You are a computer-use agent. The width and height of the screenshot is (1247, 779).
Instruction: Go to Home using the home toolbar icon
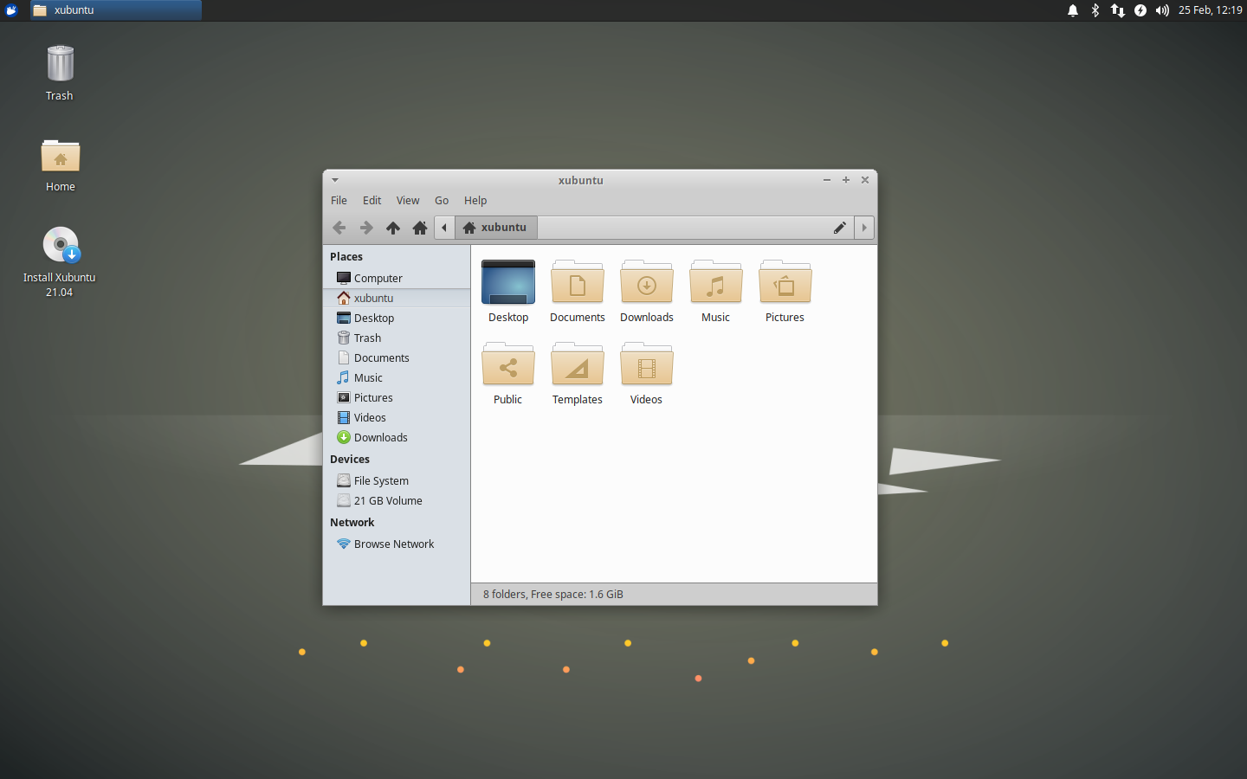click(x=419, y=227)
